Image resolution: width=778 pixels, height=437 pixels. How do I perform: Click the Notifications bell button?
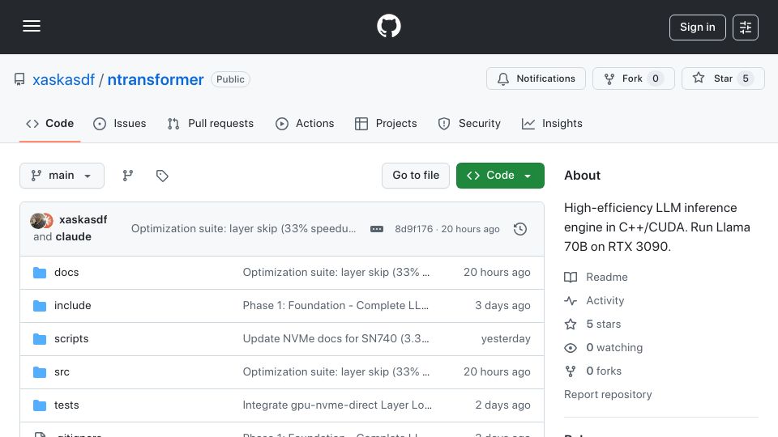(536, 78)
